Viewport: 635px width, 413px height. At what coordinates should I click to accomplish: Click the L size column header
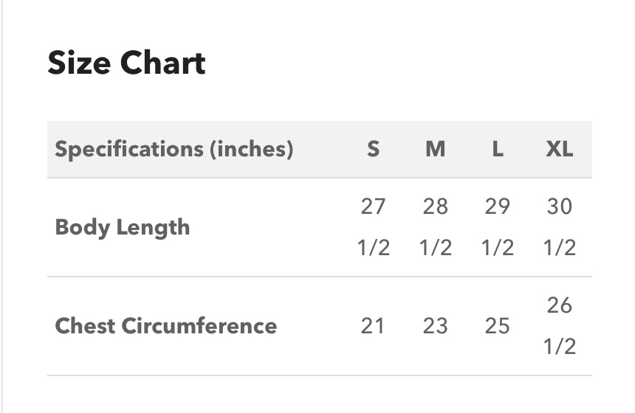498,149
